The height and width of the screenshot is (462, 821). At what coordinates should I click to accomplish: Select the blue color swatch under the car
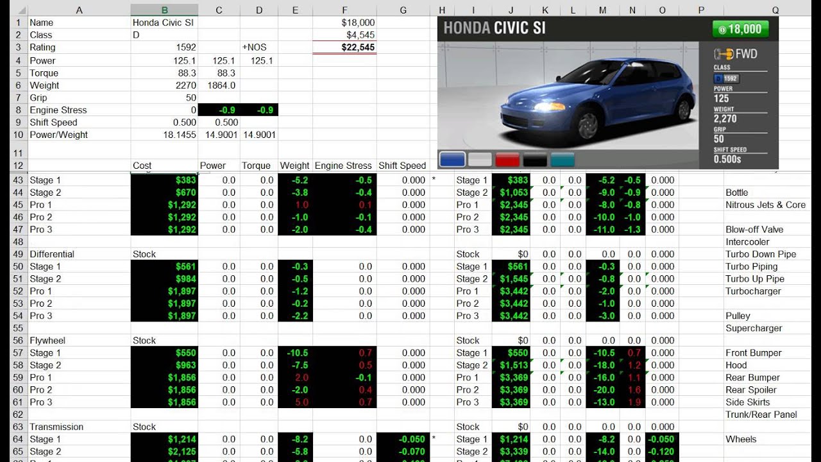coord(452,159)
